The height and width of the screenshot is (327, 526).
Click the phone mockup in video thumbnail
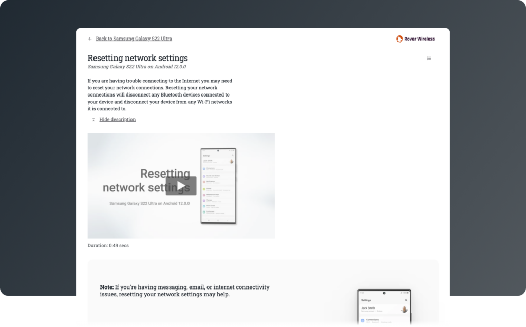click(x=218, y=186)
